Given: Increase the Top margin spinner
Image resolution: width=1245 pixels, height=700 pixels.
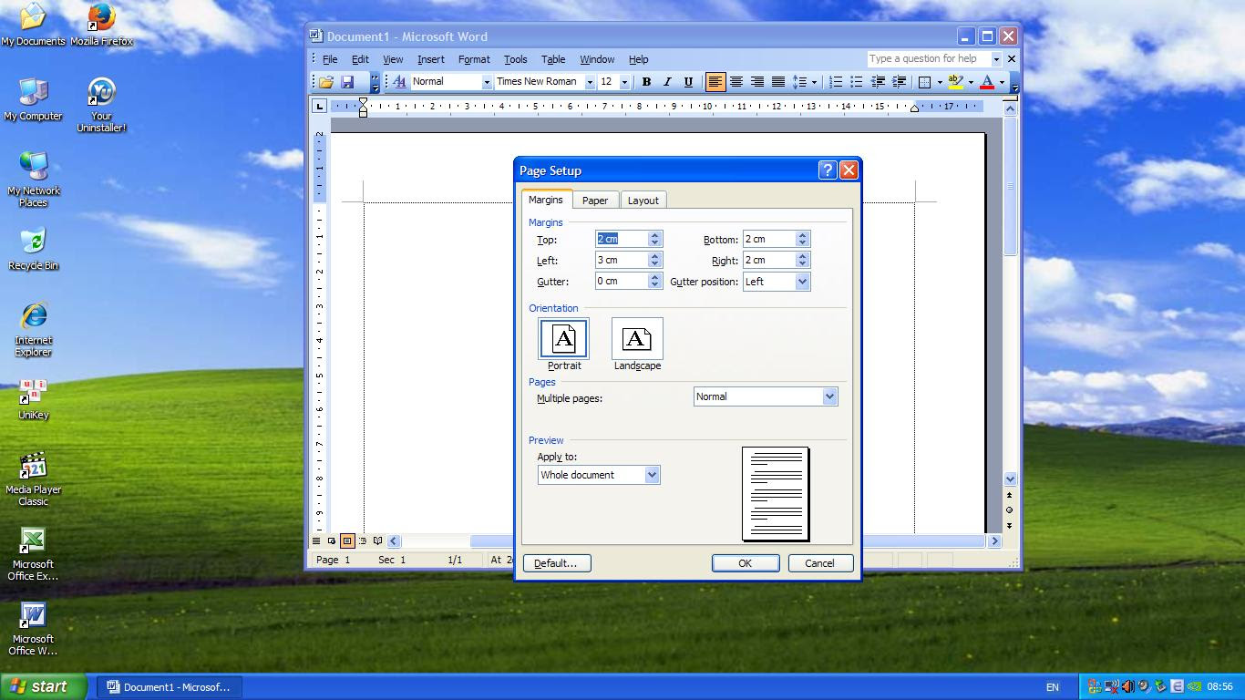Looking at the screenshot, I should click(x=654, y=235).
